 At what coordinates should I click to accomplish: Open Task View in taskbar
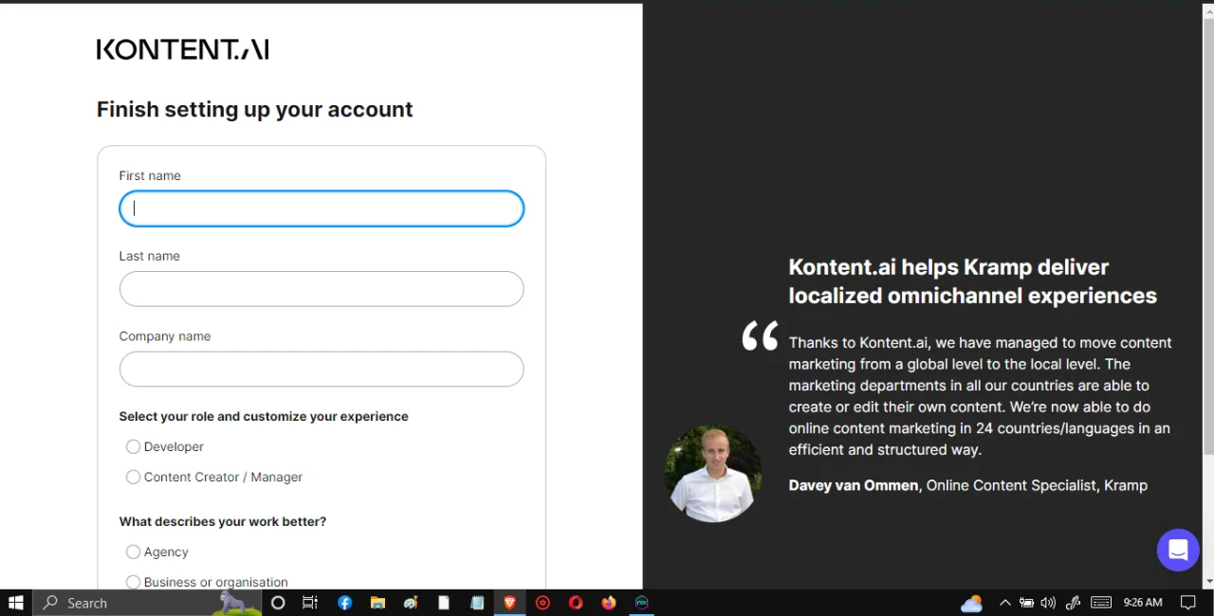tap(310, 603)
